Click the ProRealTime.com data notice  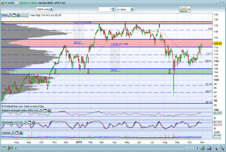[23, 107]
